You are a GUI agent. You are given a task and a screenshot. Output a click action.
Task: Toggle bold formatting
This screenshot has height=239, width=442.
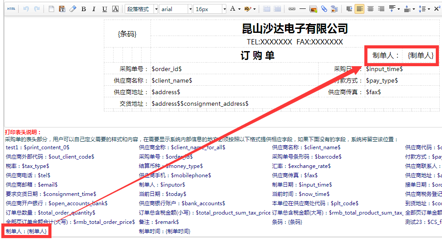click(83, 9)
